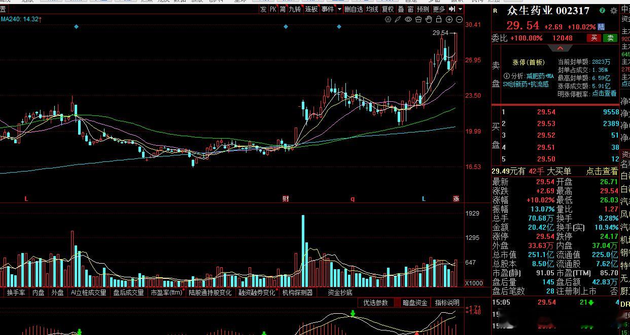Select the drawing pen tool icon
630x335 pixels.
pos(398,19)
